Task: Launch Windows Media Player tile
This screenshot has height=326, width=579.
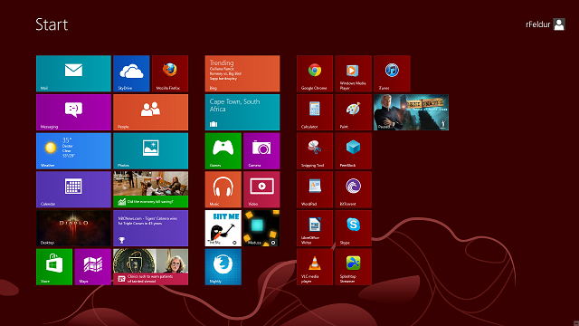Action: (x=353, y=73)
